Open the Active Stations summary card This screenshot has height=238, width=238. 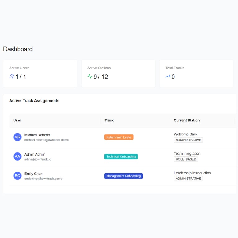(118, 73)
